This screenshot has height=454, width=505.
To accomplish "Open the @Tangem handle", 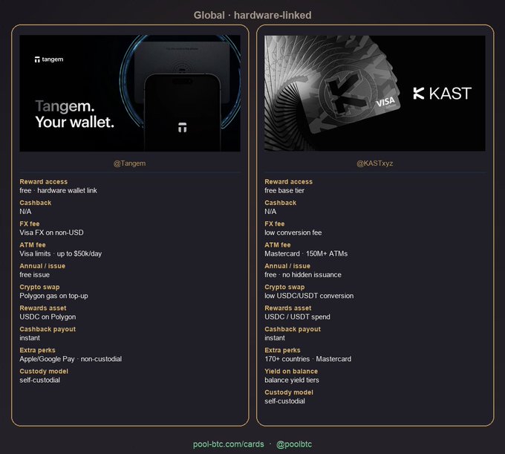I will (x=129, y=163).
